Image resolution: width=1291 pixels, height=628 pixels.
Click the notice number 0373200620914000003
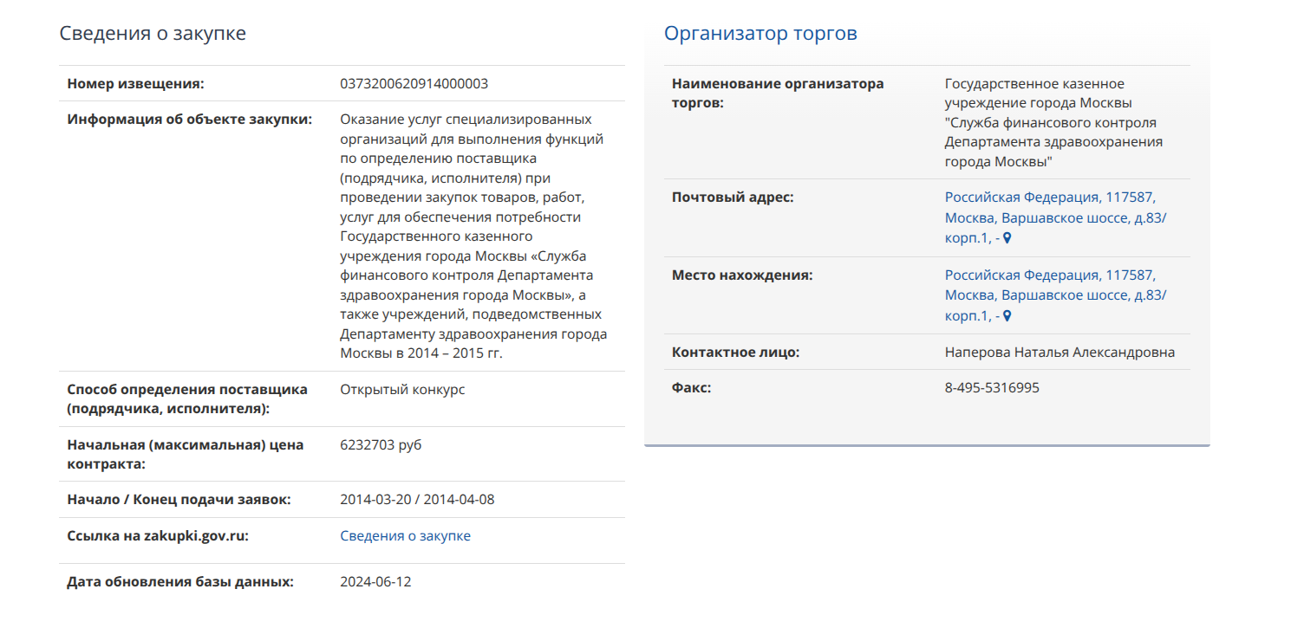pyautogui.click(x=414, y=84)
